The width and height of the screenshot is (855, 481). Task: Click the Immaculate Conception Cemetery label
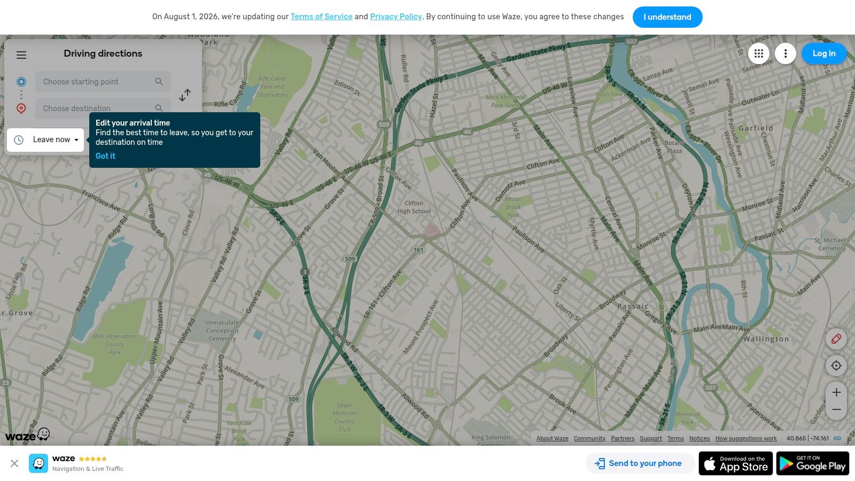pos(222,331)
